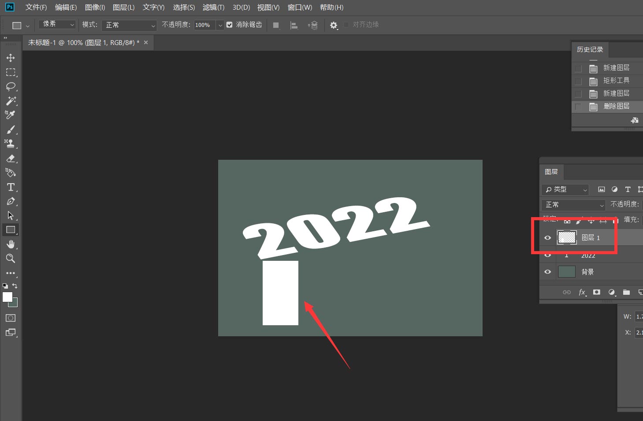This screenshot has height=421, width=643.
Task: Select the Eyedropper tool
Action: coord(11,115)
